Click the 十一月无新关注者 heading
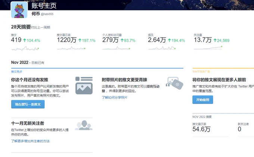The image size is (254, 157). (x=28, y=123)
